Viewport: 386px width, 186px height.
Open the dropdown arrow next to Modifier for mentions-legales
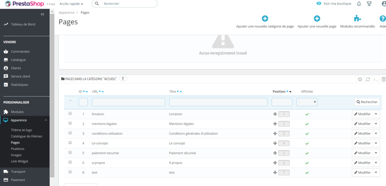pyautogui.click(x=376, y=124)
